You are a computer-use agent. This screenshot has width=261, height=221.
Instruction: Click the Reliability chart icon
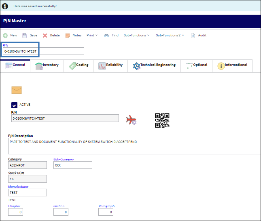click(x=102, y=66)
